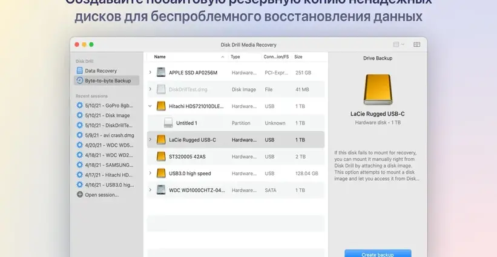497x257 pixels.
Task: Select the Untitled 1 partition name
Action: (186, 123)
